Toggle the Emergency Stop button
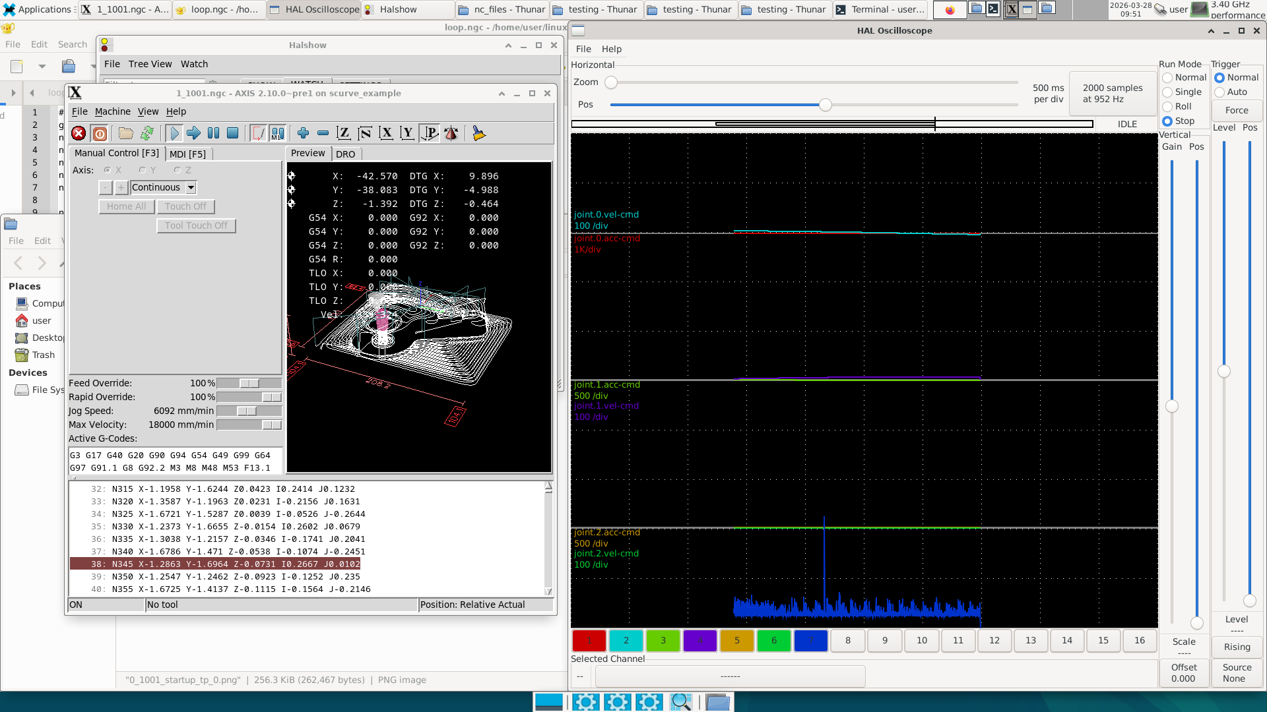Screen dimensions: 1267x712 point(79,134)
